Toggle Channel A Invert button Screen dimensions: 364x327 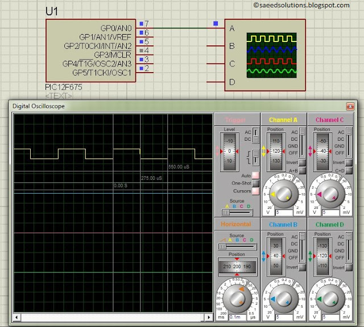[x=302, y=162]
